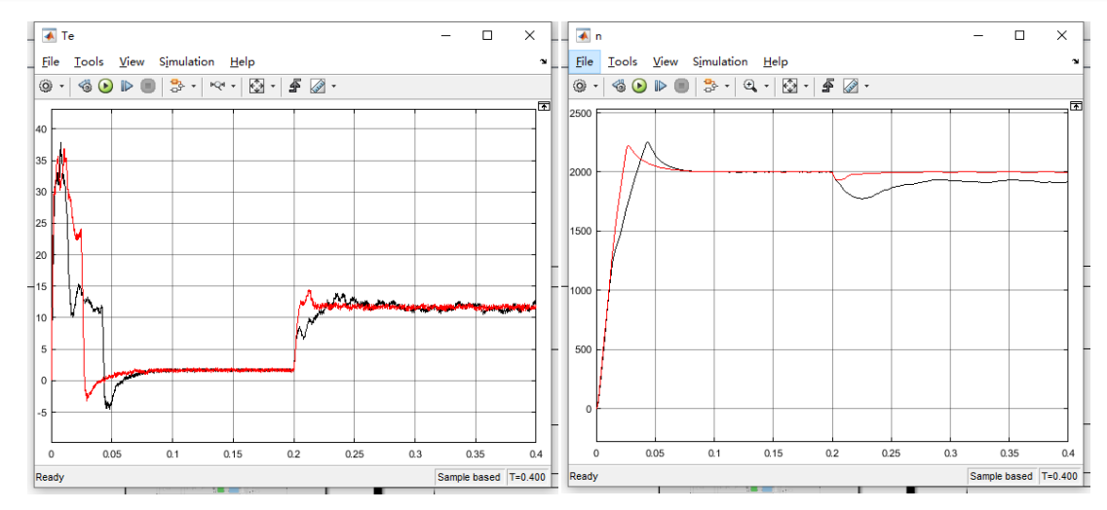This screenshot has height=510, width=1107.
Task: Minimize the Te scope window
Action: pyautogui.click(x=444, y=35)
